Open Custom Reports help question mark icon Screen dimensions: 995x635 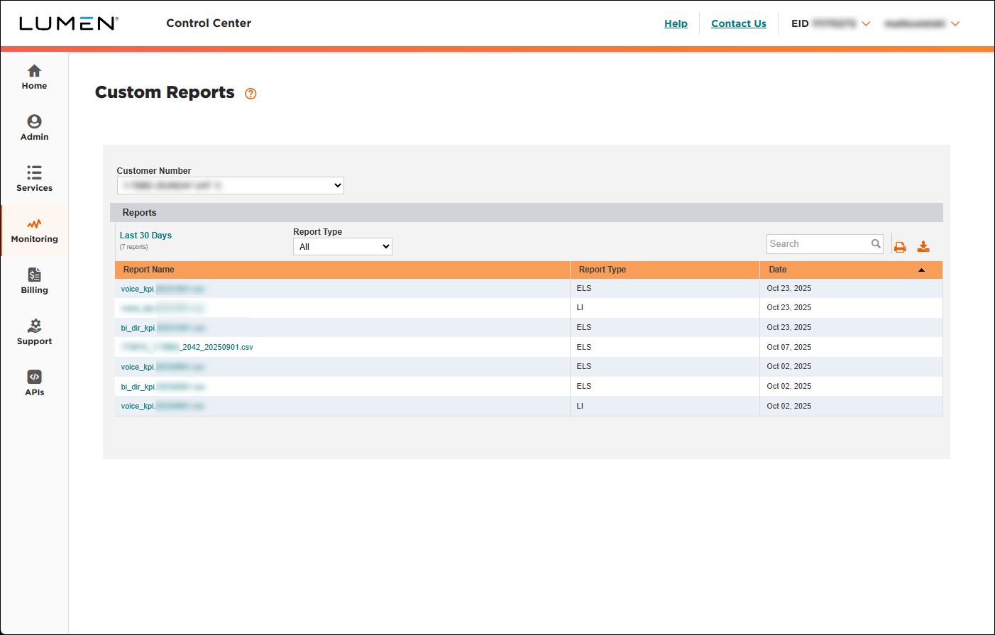[251, 93]
